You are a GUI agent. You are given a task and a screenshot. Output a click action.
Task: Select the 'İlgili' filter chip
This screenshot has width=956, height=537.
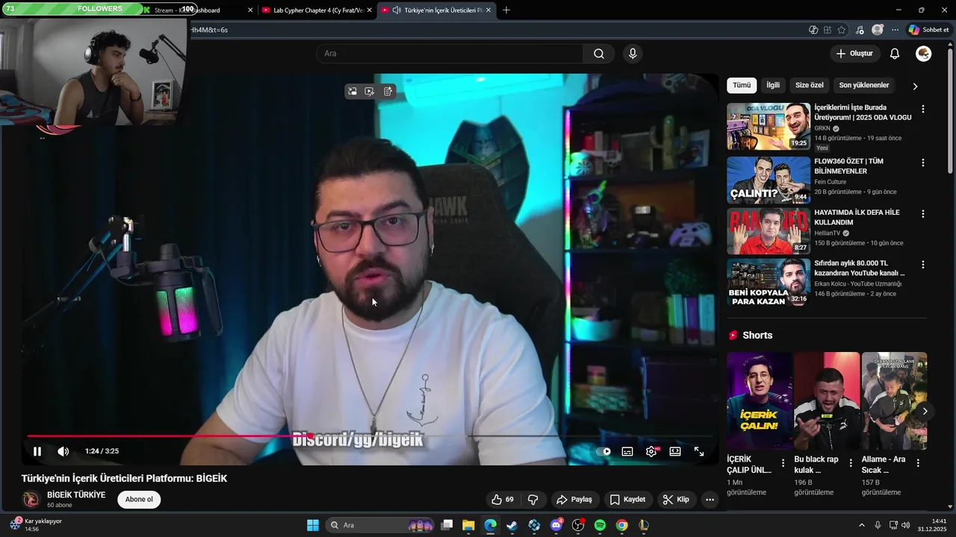tap(773, 85)
